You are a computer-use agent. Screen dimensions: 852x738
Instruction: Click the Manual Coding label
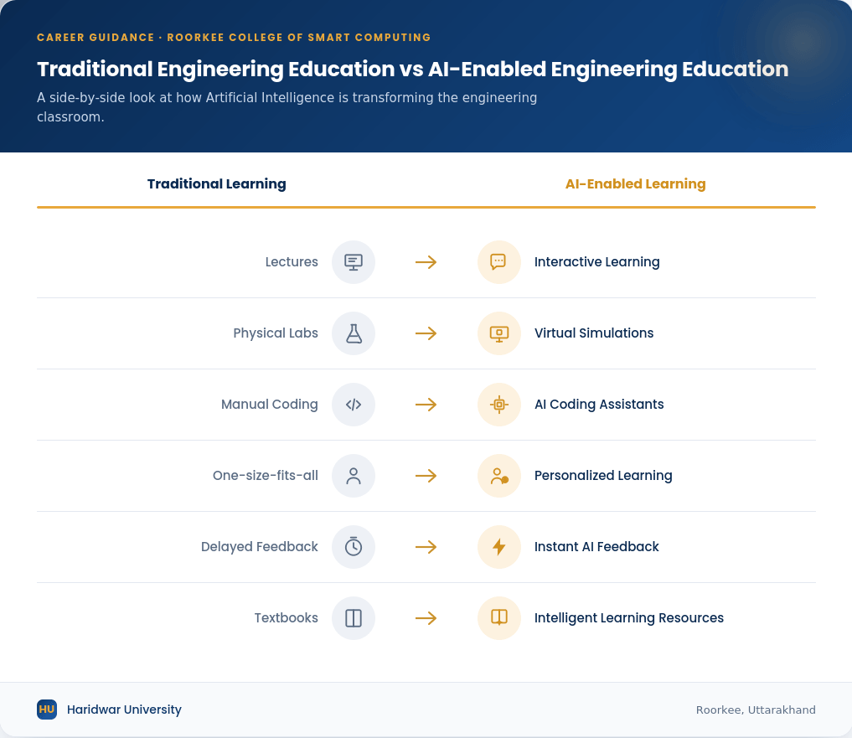[270, 405]
